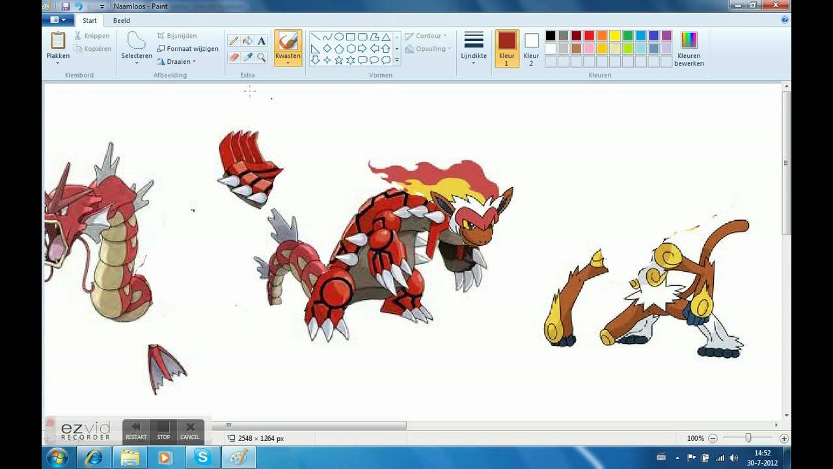Image resolution: width=833 pixels, height=469 pixels.
Task: Pick the pink color swatch
Action: (590, 49)
